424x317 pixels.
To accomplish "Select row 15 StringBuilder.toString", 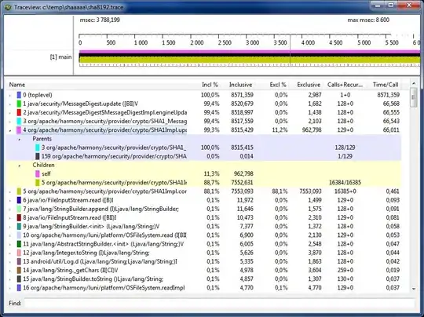I will point(204,279).
